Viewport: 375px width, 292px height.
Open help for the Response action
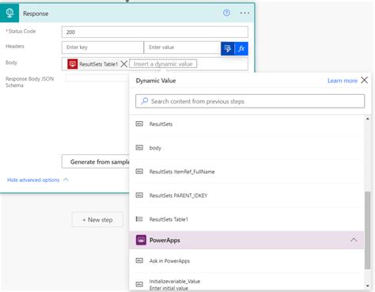coord(226,13)
